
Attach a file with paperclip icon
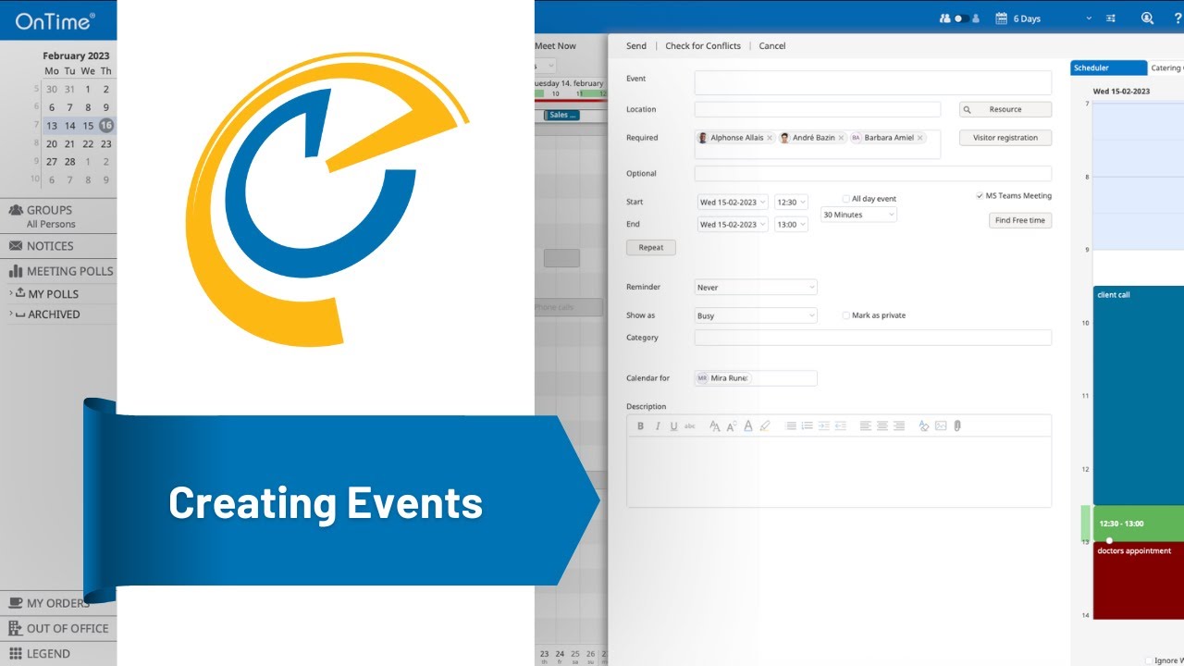pyautogui.click(x=957, y=426)
